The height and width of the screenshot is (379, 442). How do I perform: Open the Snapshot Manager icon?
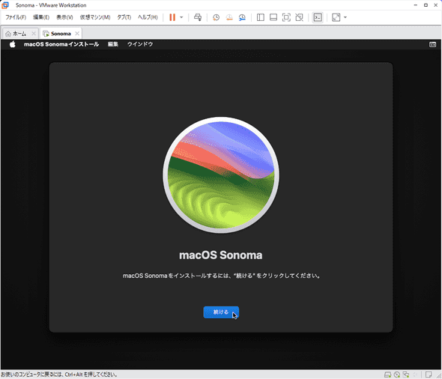click(242, 17)
